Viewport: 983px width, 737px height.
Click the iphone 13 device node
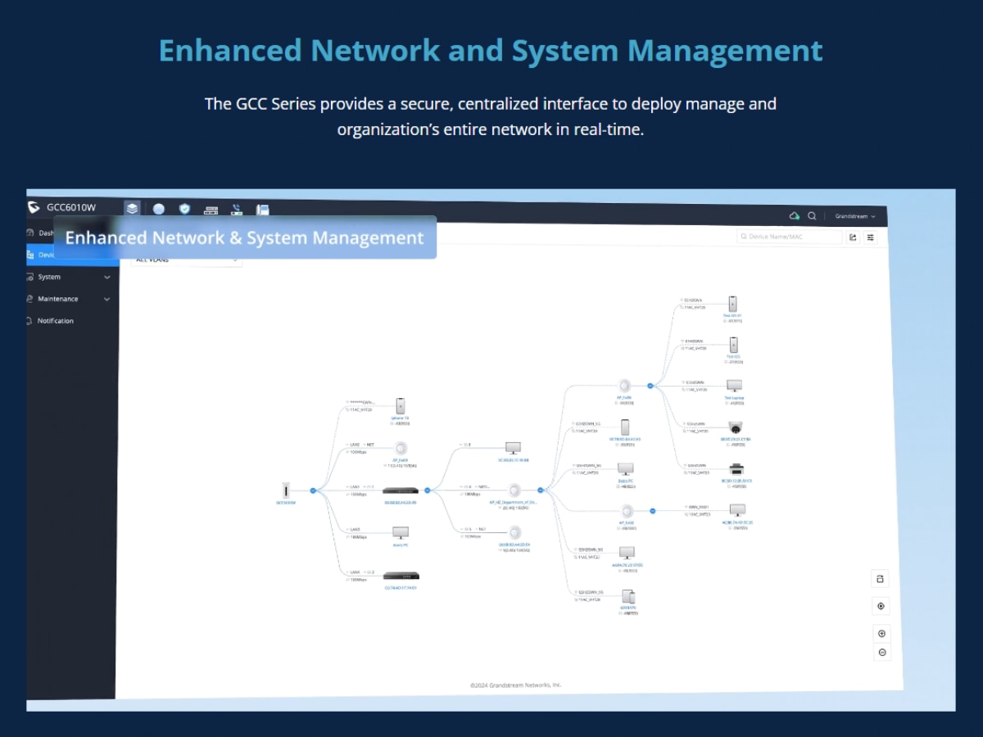(x=400, y=406)
